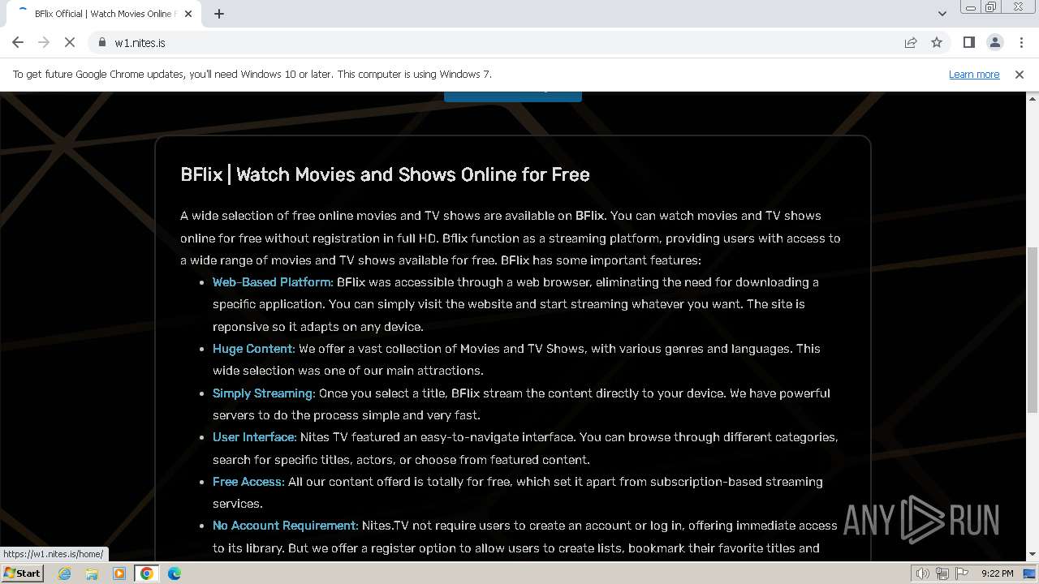Open Microsoft Edge from the taskbar

pos(175,573)
